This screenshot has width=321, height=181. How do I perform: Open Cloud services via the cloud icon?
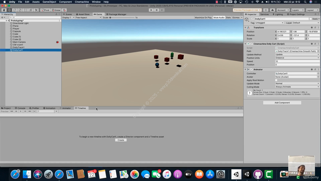pyautogui.click(x=272, y=10)
